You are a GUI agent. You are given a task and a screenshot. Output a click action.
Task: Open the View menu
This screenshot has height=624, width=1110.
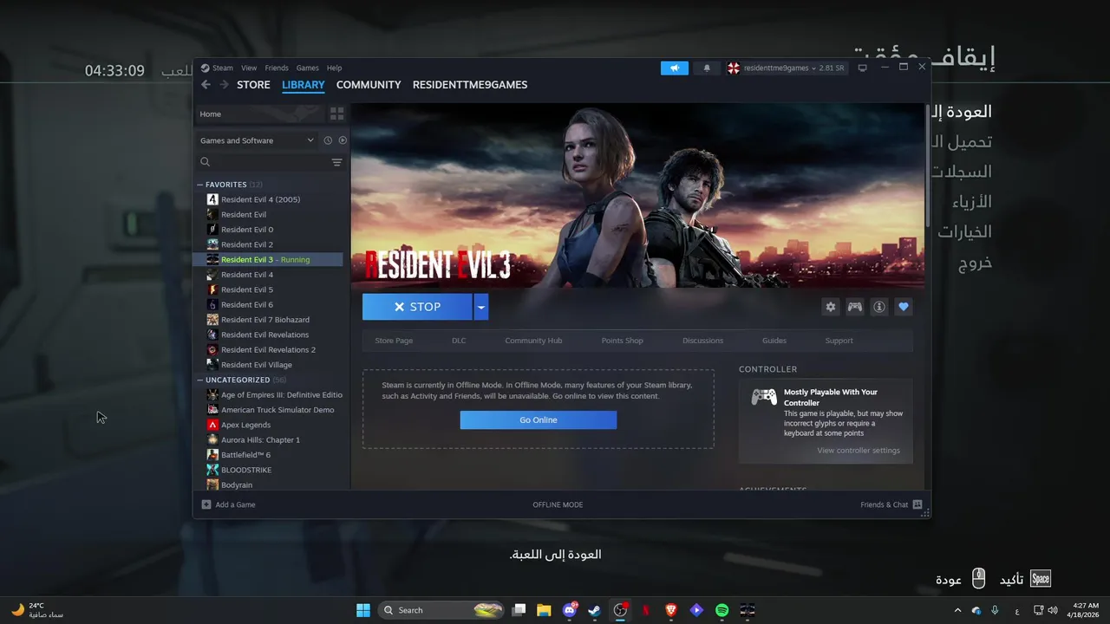click(249, 68)
